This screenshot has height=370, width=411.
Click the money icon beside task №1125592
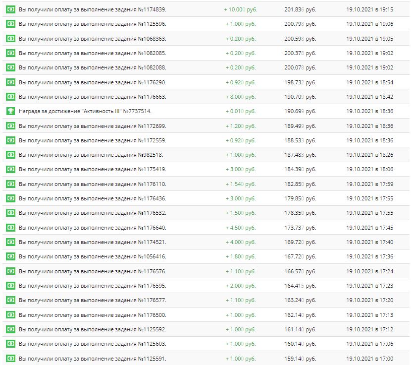[11, 329]
